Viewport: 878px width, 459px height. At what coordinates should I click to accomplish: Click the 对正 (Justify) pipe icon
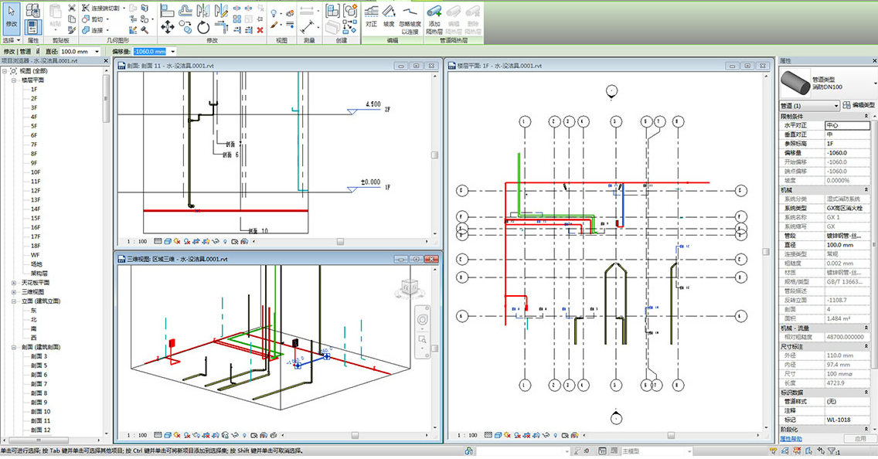(371, 12)
